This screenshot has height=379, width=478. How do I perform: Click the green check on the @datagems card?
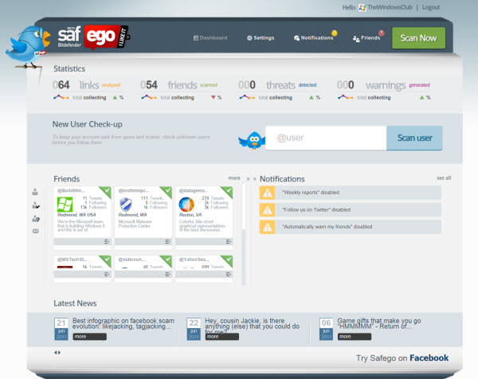click(x=229, y=191)
